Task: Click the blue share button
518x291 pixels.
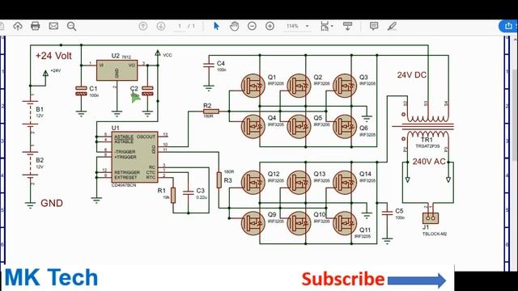Action: click(508, 26)
